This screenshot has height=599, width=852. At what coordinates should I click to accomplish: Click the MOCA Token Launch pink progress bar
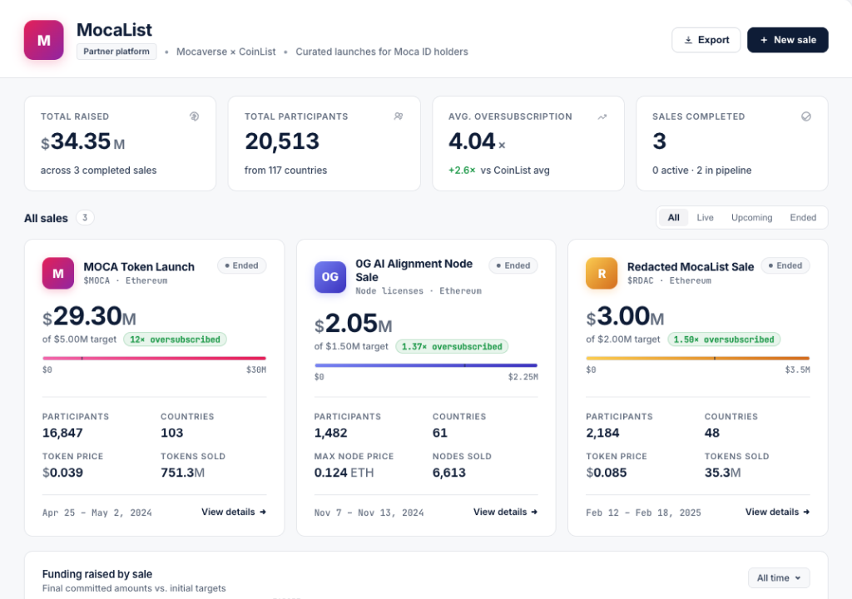[154, 359]
